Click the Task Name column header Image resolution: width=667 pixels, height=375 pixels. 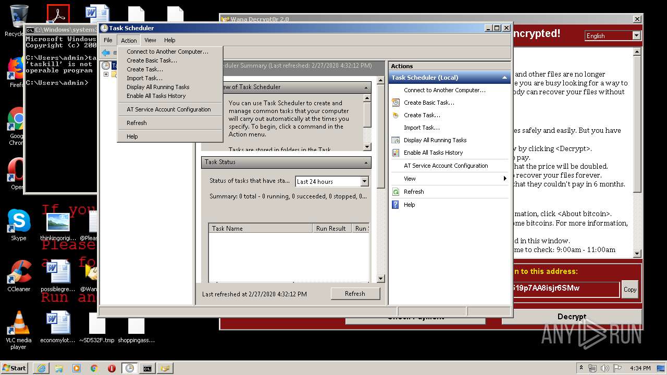[261, 228]
